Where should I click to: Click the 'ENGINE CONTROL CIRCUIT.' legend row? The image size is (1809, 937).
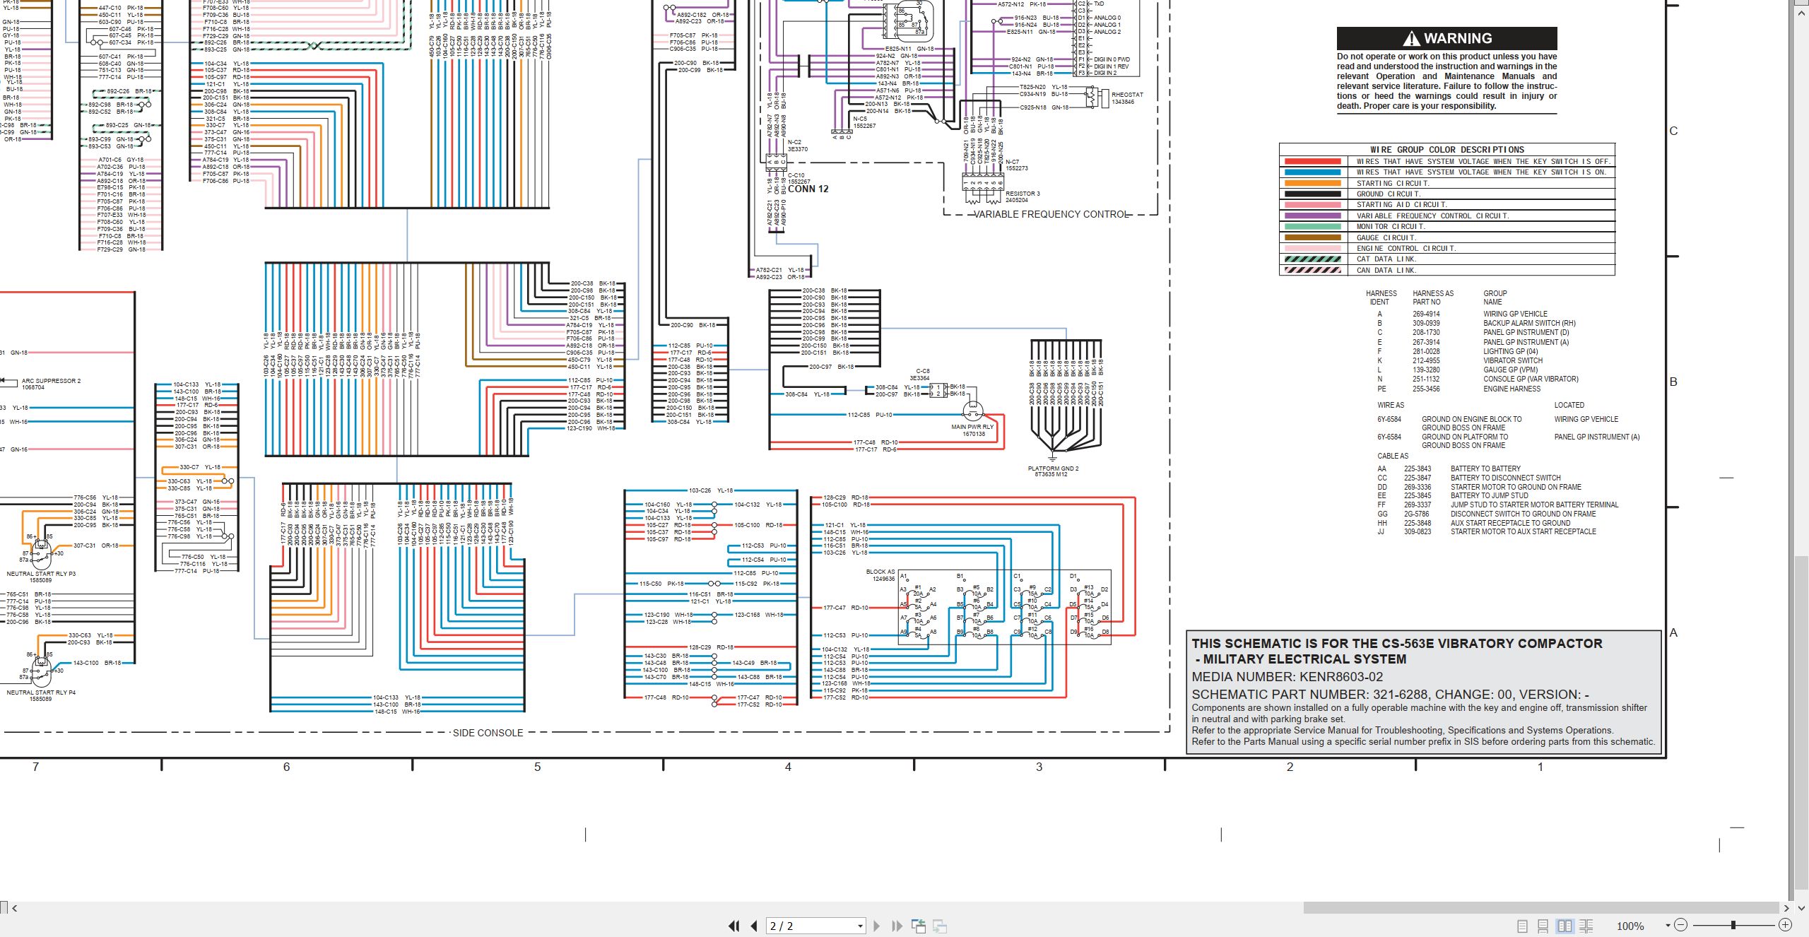pyautogui.click(x=1446, y=248)
